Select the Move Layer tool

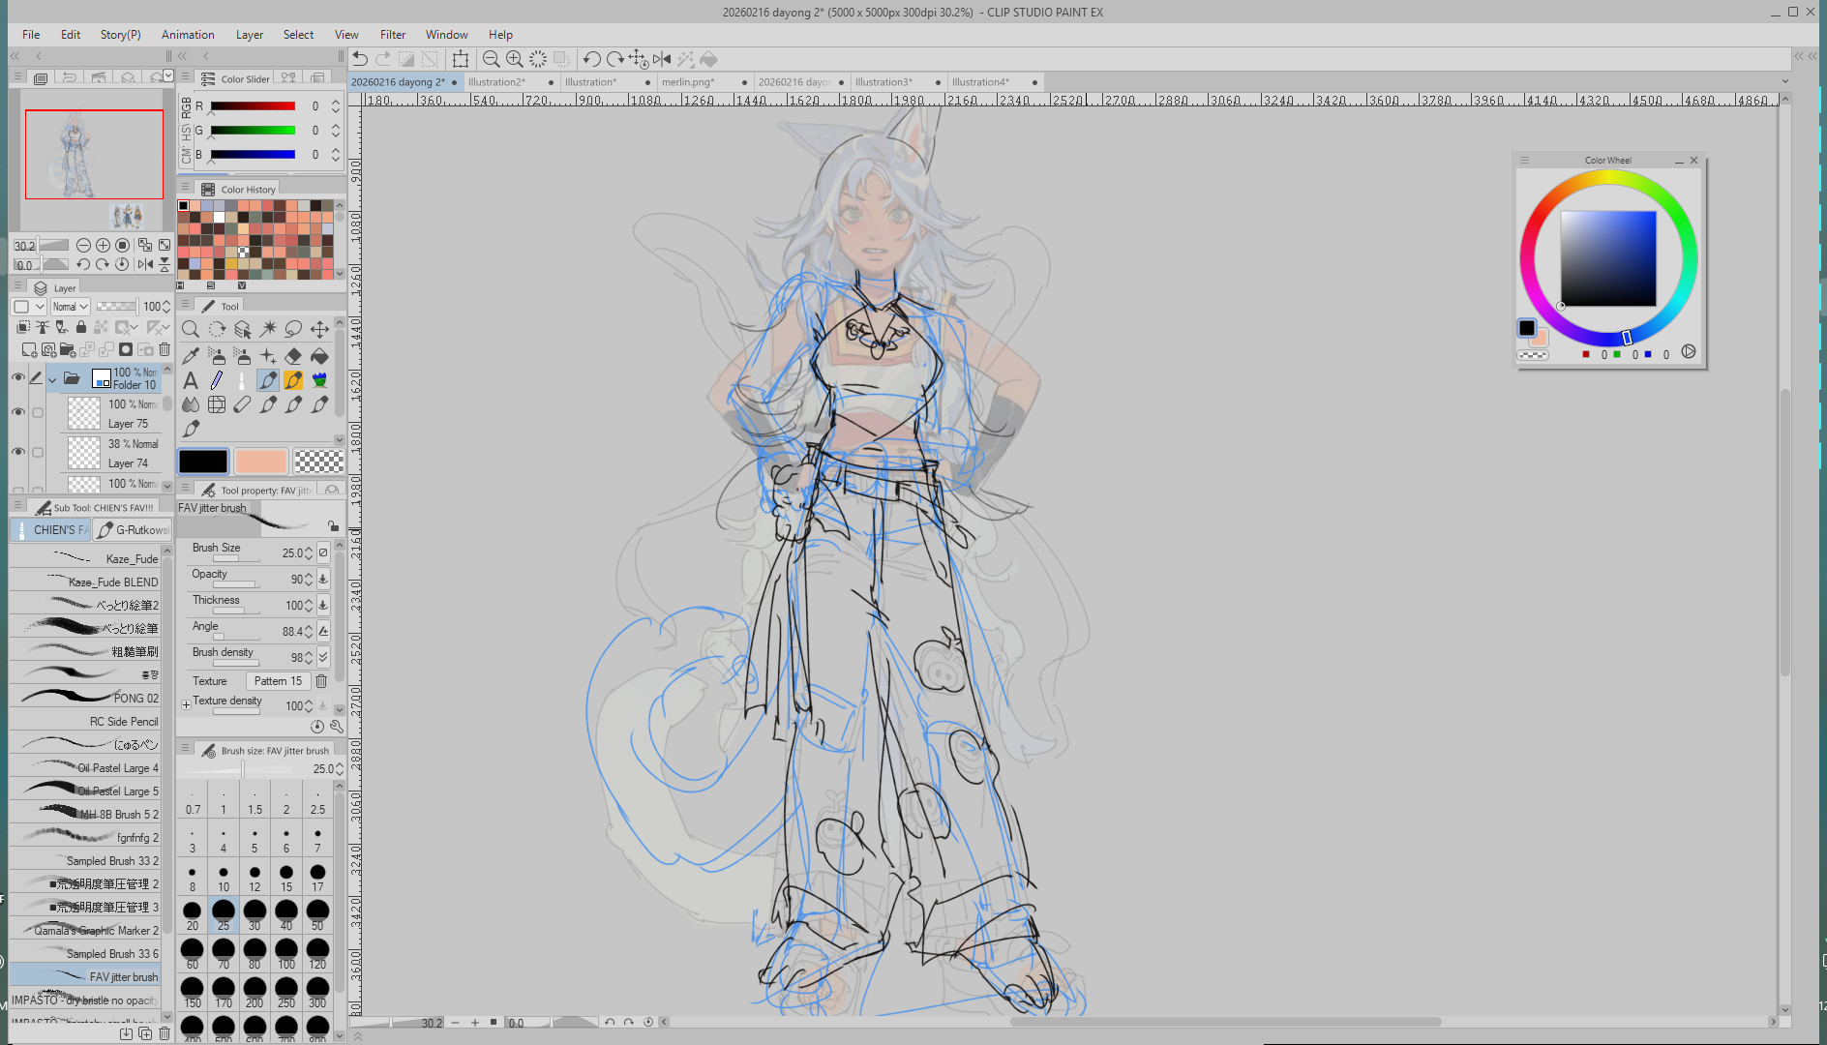pos(319,330)
